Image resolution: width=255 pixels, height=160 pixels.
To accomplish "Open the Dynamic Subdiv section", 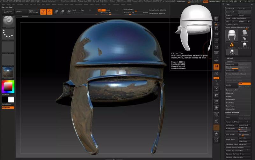I will pyautogui.click(x=232, y=90).
